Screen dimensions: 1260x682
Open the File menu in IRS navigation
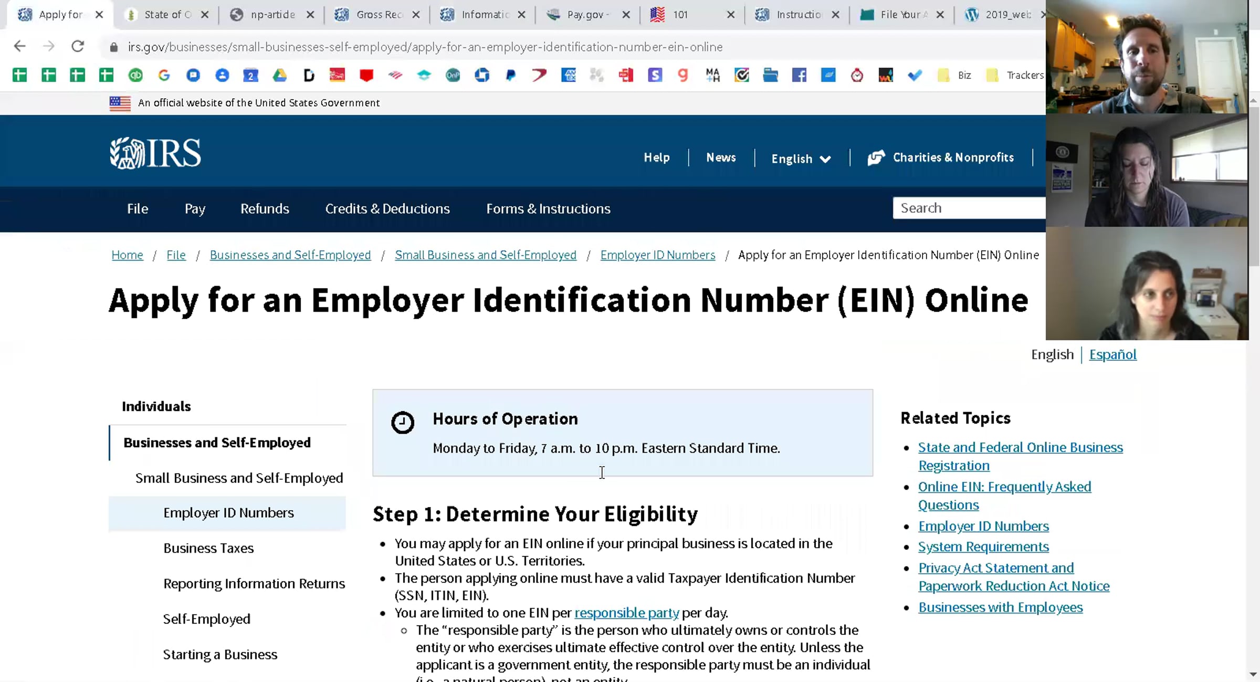click(138, 209)
